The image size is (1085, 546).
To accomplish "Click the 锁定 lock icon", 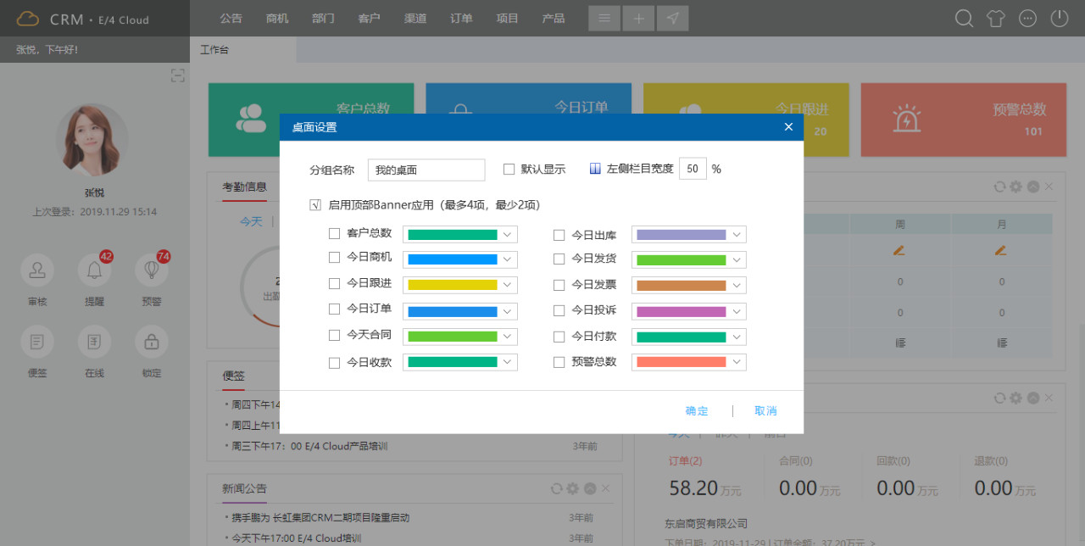I will 151,343.
